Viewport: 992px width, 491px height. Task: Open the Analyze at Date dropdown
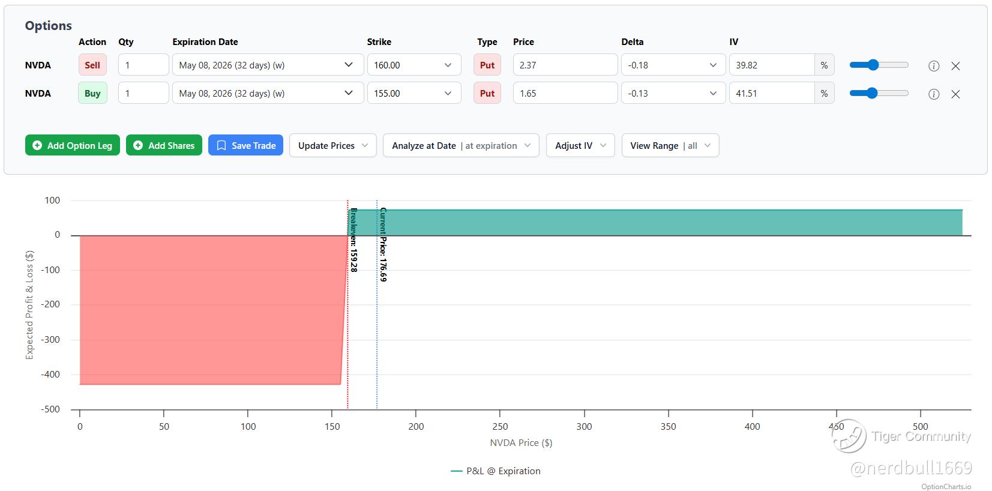point(461,145)
